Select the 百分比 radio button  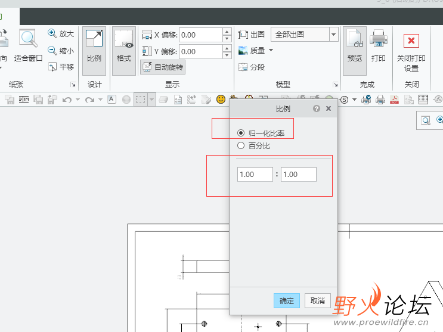coord(241,146)
